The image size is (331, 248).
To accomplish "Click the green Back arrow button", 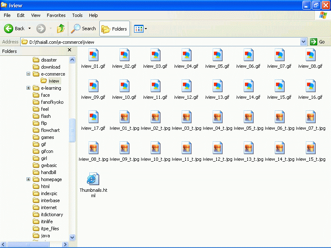I will 9,29.
